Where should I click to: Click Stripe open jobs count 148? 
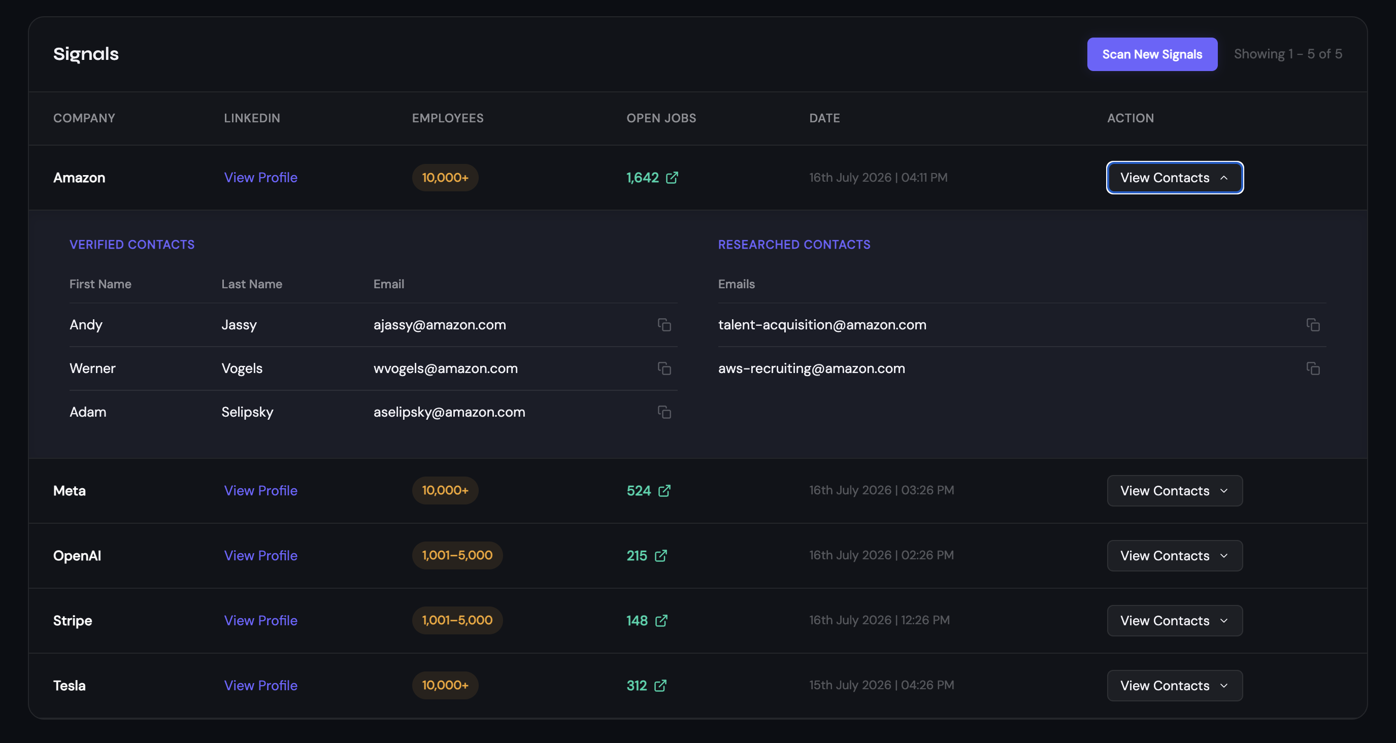tap(637, 621)
